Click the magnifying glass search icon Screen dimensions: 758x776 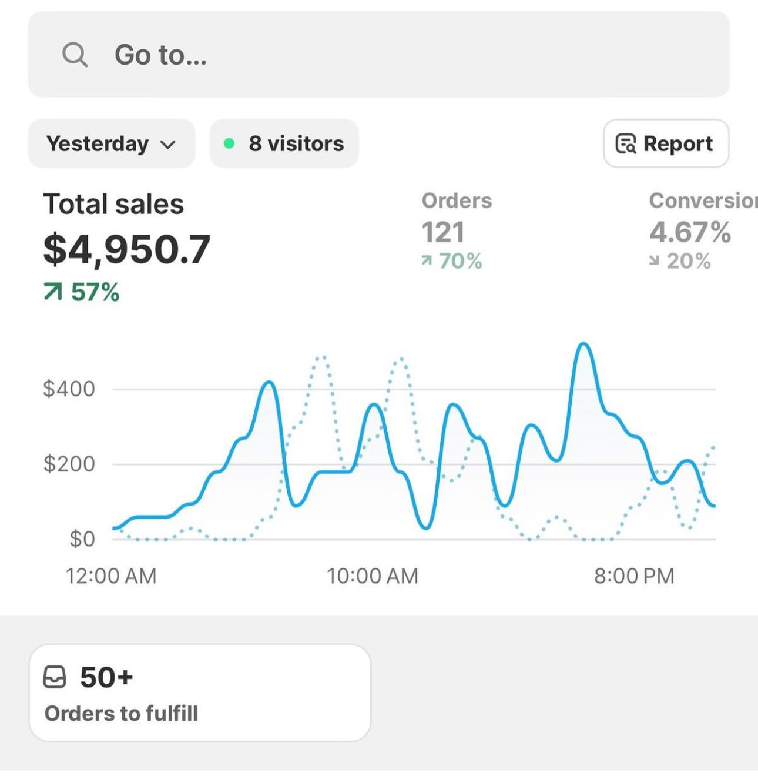(x=75, y=55)
